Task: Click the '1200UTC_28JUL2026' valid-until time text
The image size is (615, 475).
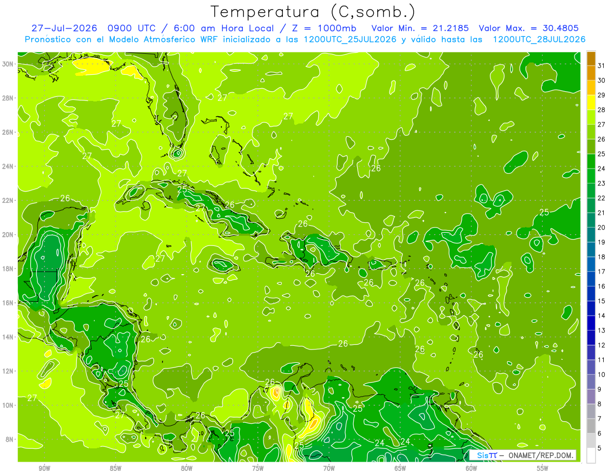Action: [x=539, y=39]
